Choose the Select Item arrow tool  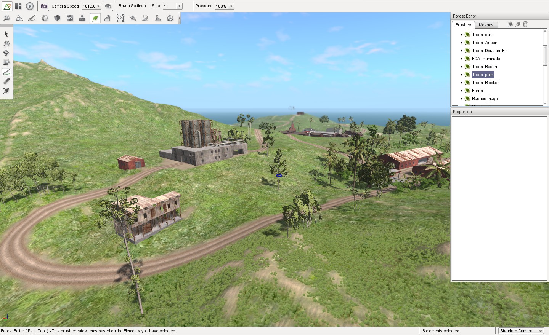(x=6, y=34)
